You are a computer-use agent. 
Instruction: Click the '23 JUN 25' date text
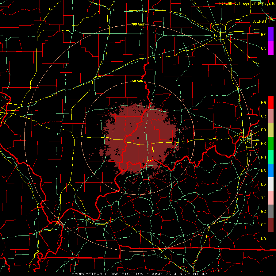coord(178,274)
